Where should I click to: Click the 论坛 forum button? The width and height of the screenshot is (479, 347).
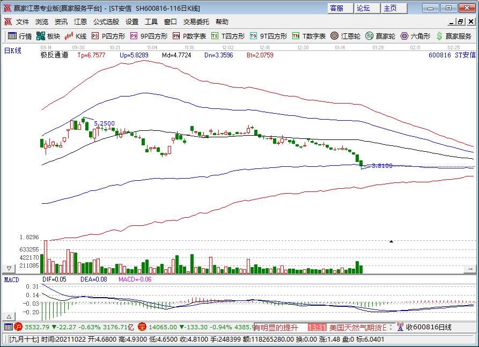pyautogui.click(x=367, y=8)
